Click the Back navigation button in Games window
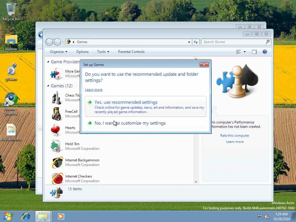Screen dimensions: 296x222 click(x=49, y=42)
